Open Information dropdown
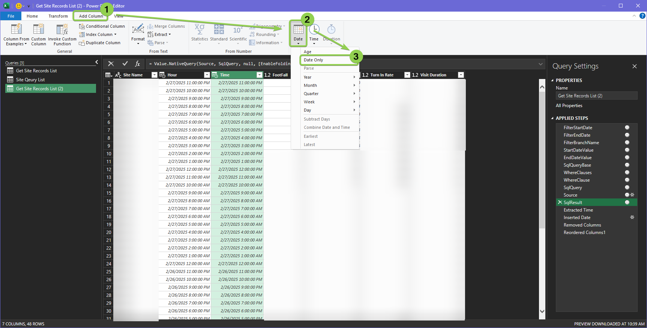 (x=266, y=43)
